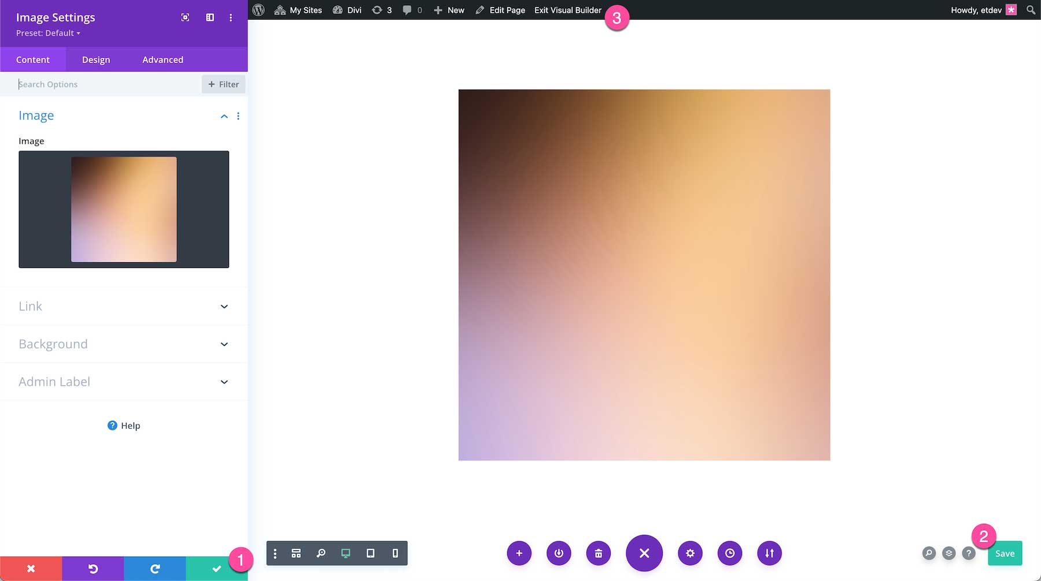1041x581 pixels.
Task: Switch to the Design tab
Action: (96, 60)
